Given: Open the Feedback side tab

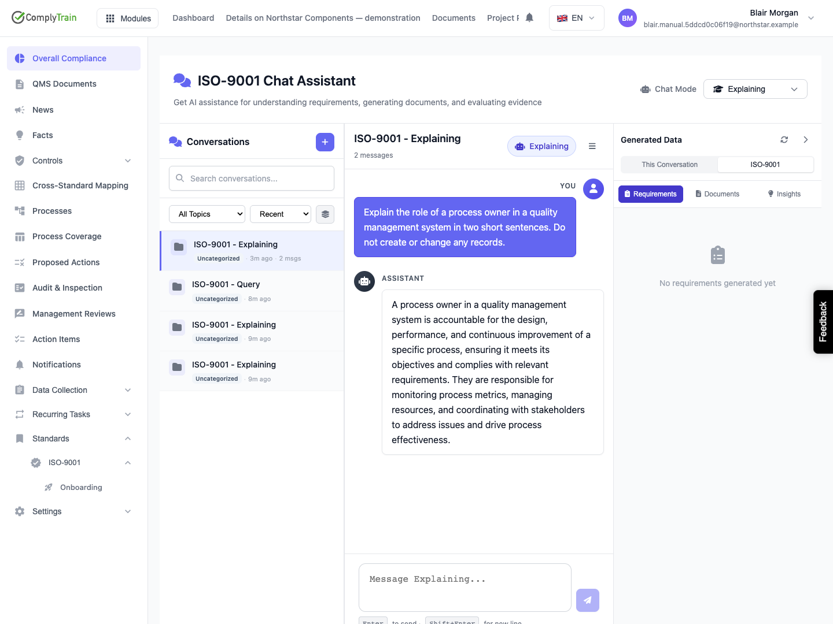Looking at the screenshot, I should click(823, 322).
